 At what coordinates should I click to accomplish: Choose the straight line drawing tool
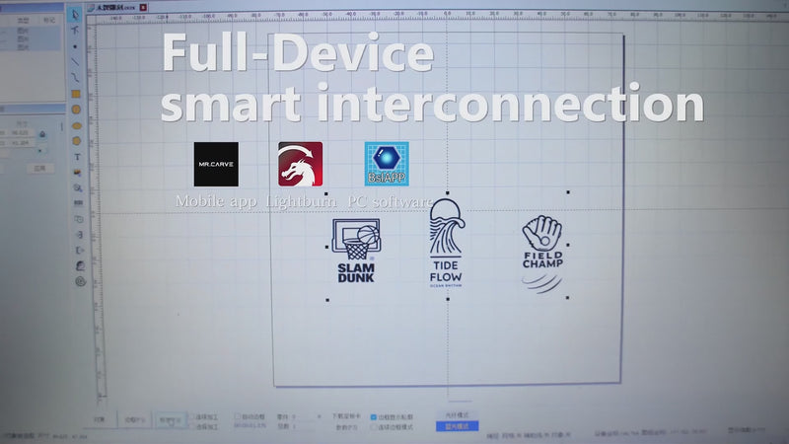pos(77,61)
